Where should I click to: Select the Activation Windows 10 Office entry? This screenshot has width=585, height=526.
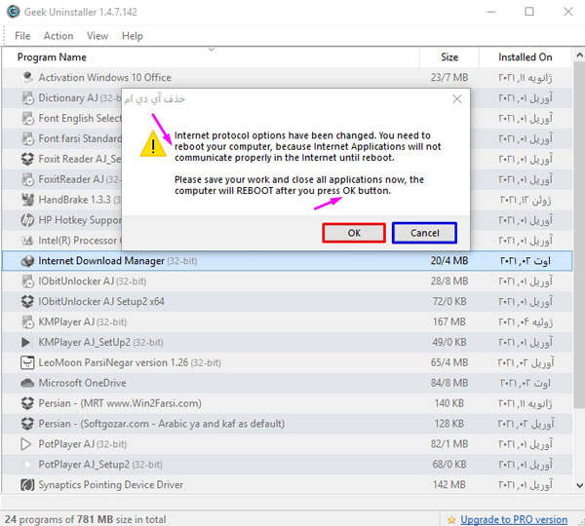(288, 77)
